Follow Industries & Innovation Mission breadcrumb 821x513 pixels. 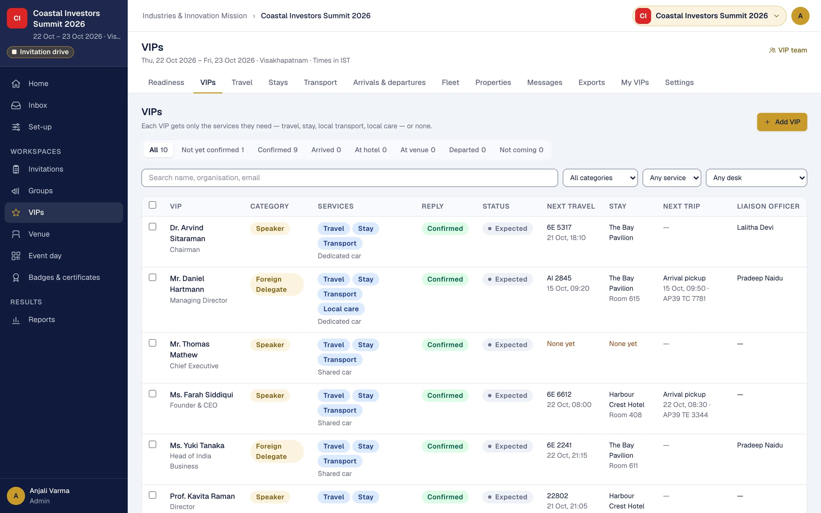click(x=194, y=16)
